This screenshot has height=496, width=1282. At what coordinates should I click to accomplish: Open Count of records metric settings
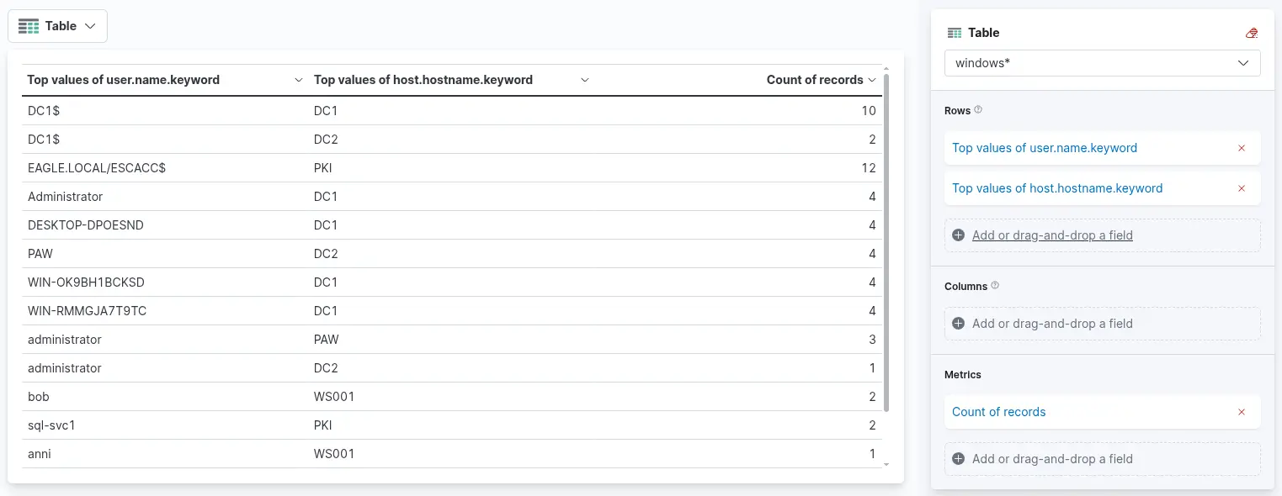pyautogui.click(x=999, y=412)
